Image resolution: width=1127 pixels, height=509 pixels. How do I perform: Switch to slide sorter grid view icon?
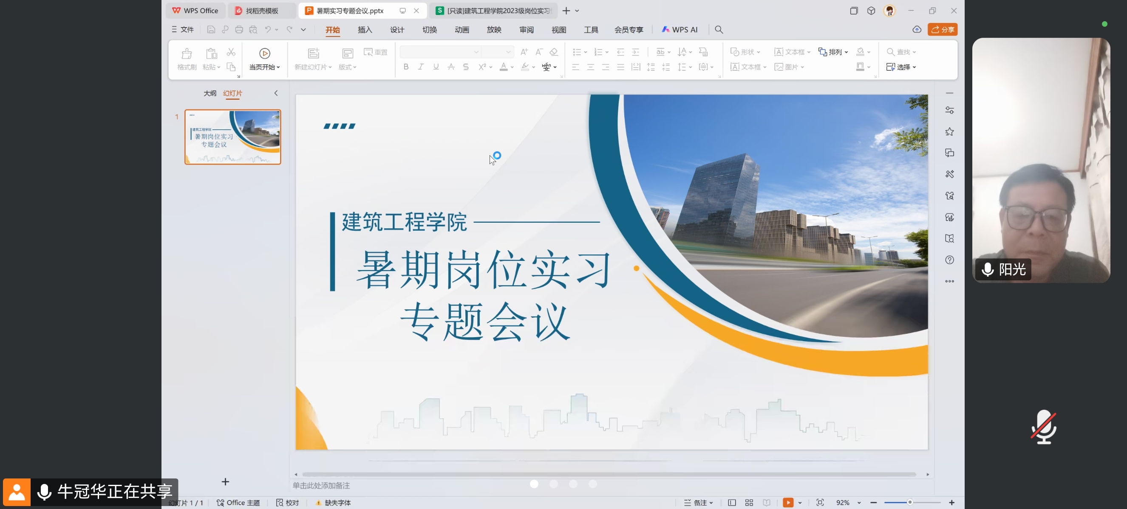click(749, 503)
